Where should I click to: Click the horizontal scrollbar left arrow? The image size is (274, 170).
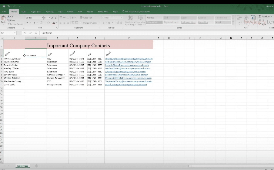click(190, 166)
